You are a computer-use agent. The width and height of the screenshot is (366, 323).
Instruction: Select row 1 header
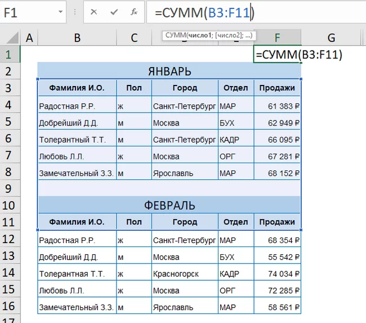pyautogui.click(x=10, y=55)
